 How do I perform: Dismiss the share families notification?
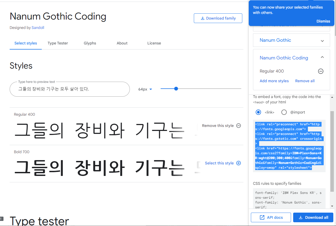click(x=323, y=21)
